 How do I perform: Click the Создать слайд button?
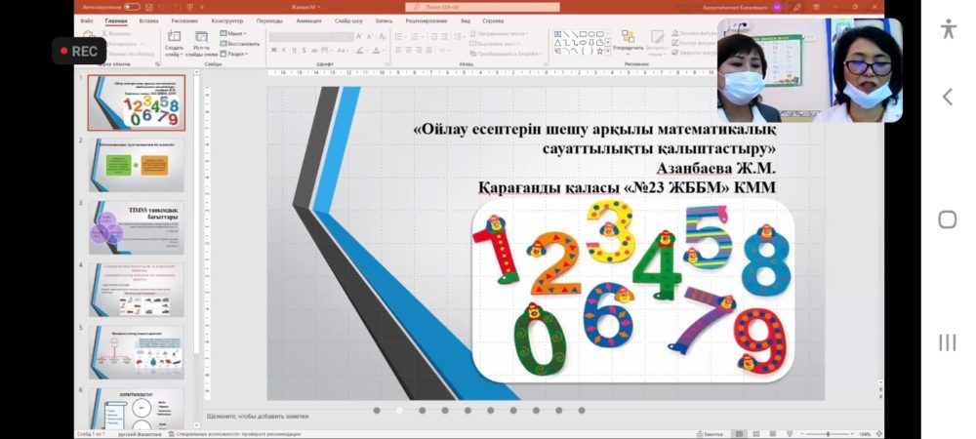tap(175, 44)
